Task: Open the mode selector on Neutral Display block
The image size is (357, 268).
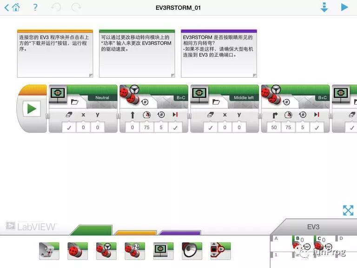Action: (x=75, y=102)
